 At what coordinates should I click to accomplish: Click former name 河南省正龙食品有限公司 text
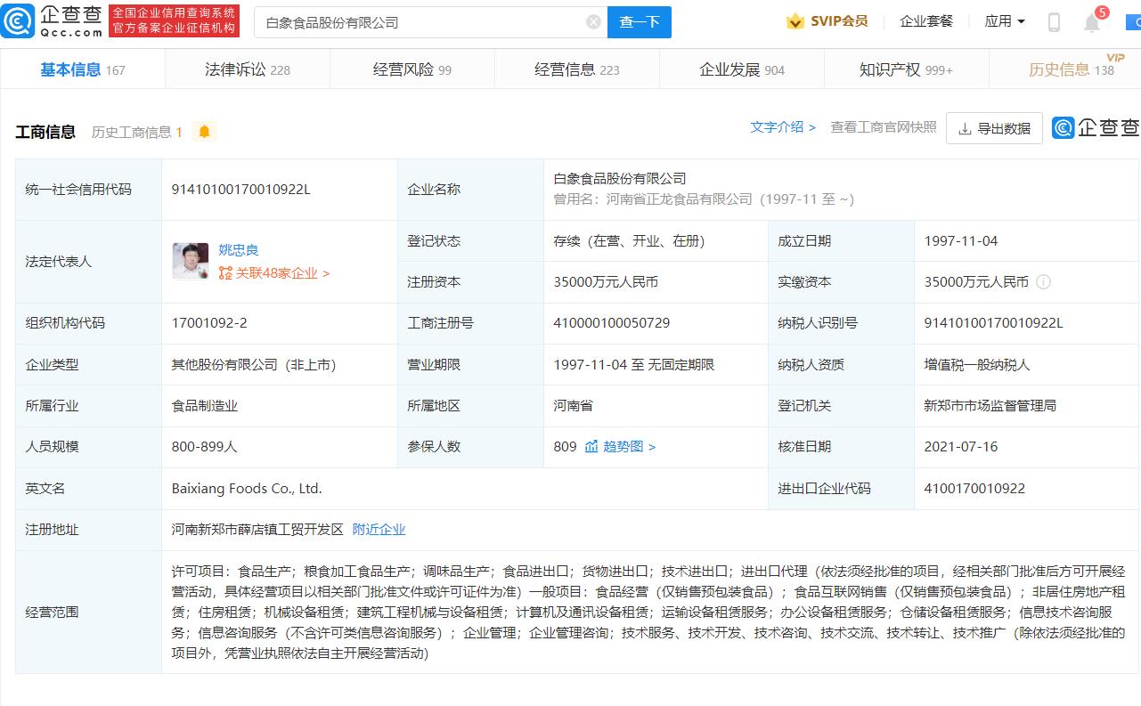pos(680,199)
